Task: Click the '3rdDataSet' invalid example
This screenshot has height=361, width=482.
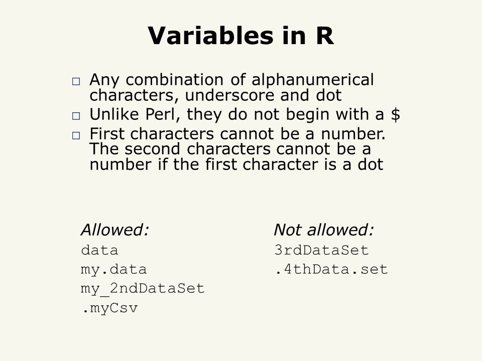Action: point(321,250)
